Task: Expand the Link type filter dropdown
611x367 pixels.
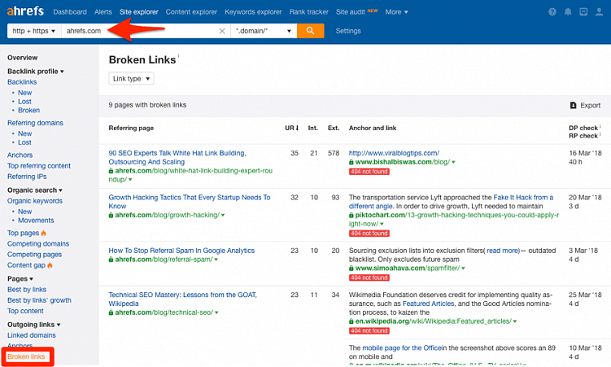Action: (131, 78)
